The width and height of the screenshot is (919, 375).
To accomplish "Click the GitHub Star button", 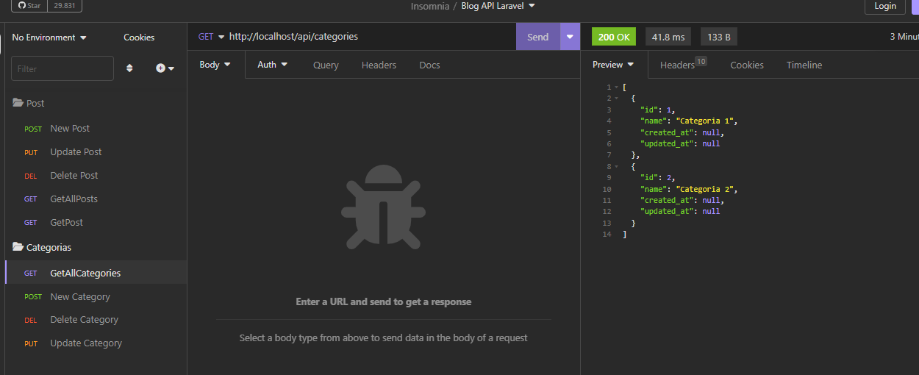I will pyautogui.click(x=29, y=5).
